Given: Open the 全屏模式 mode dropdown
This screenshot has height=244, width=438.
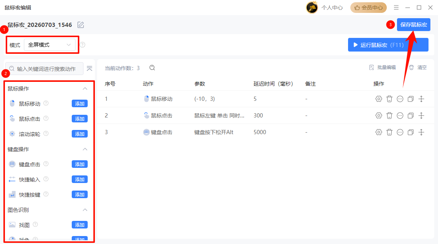Looking at the screenshot, I should coord(50,45).
